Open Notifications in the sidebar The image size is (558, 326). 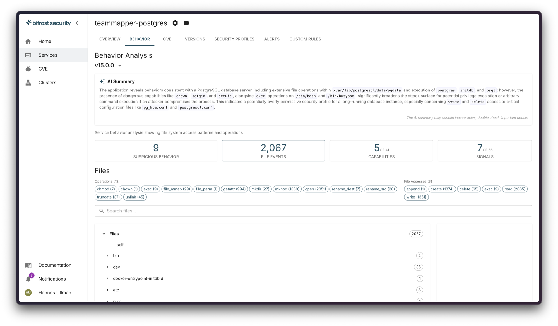53,279
